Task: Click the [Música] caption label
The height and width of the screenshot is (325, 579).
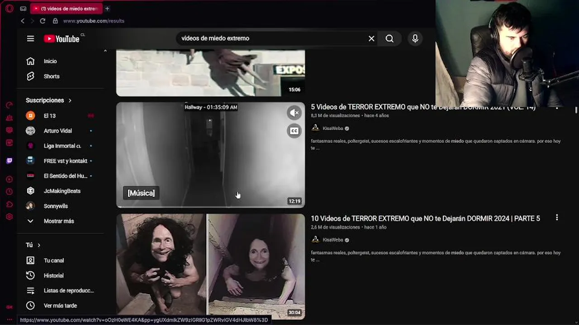Action: coord(141,193)
